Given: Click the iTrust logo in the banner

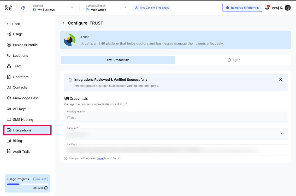Looking at the screenshot, I should pyautogui.click(x=70, y=40).
